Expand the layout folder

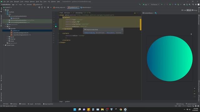click(7, 37)
